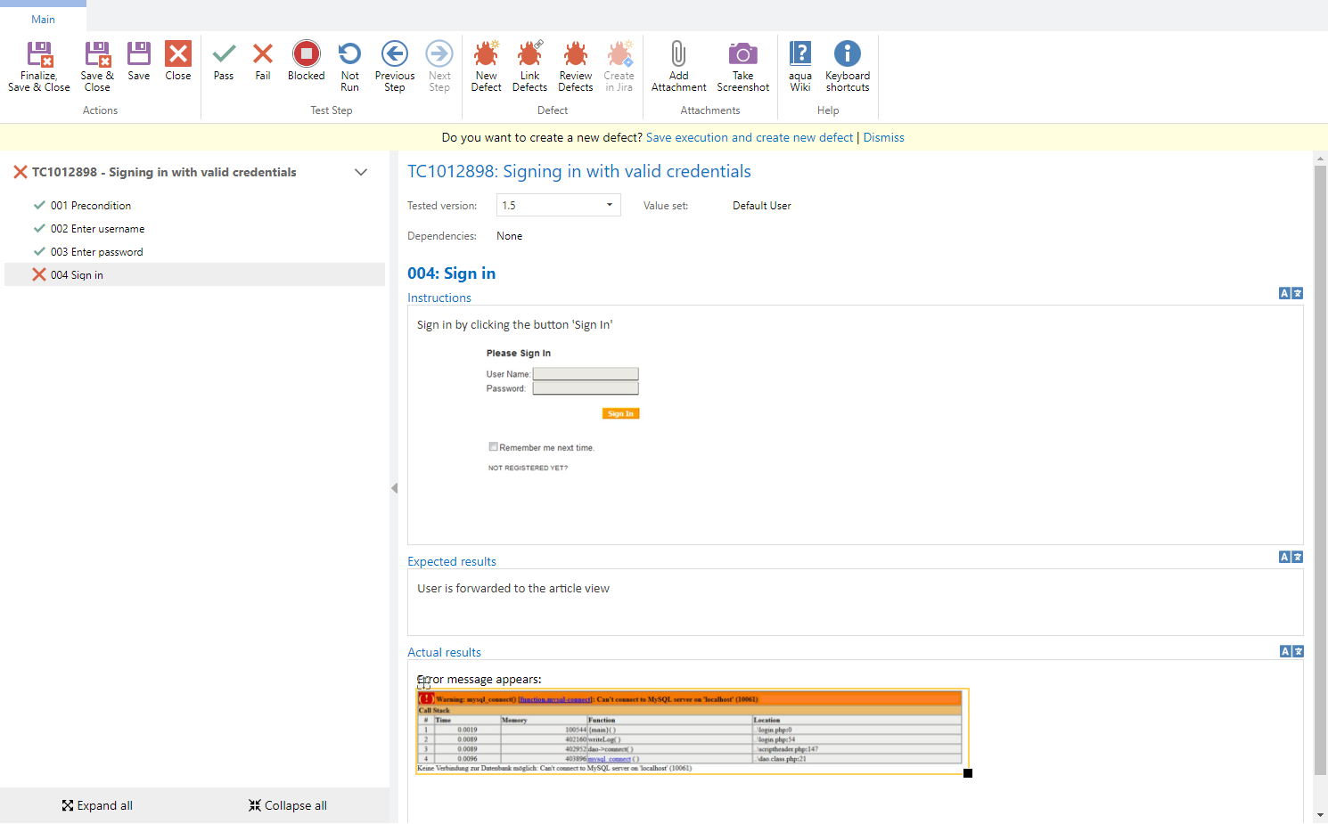The image size is (1328, 824).
Task: Add Attachment using the paperclip icon
Action: coord(678,55)
